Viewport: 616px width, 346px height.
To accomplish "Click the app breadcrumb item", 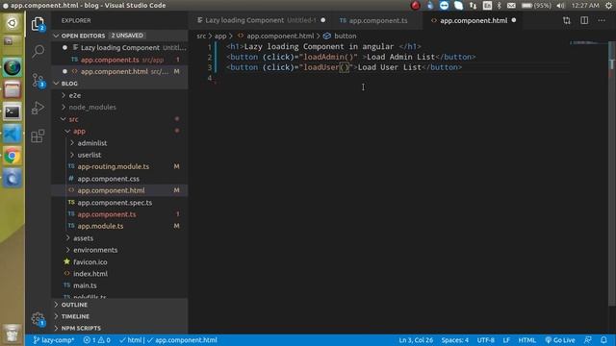I will pyautogui.click(x=220, y=36).
